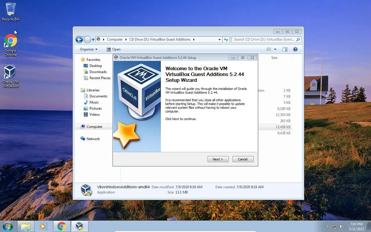
Task: Select file row sized 12,303 KB
Action: point(274,115)
